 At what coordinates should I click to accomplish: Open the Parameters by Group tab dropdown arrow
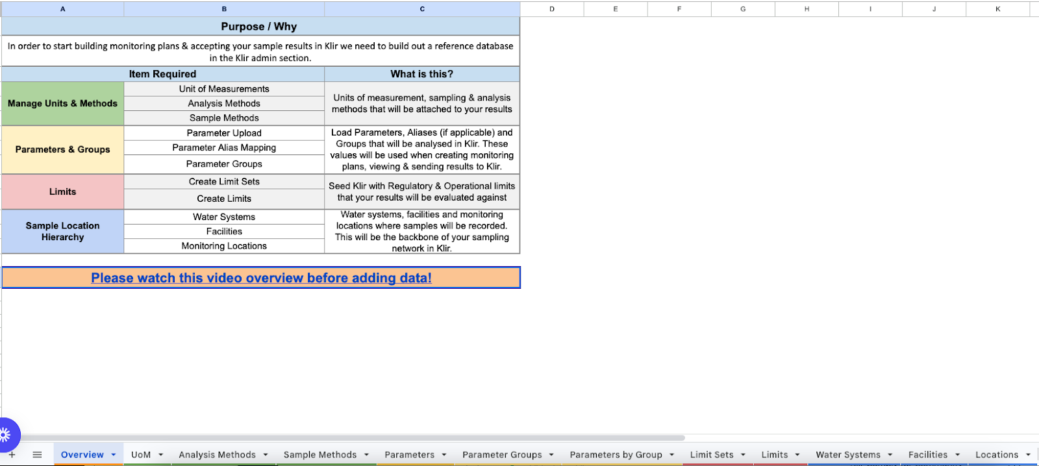click(671, 455)
